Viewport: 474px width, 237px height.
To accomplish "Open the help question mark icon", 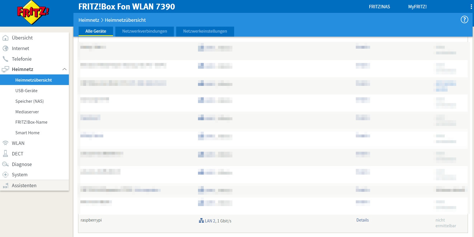I will [464, 19].
